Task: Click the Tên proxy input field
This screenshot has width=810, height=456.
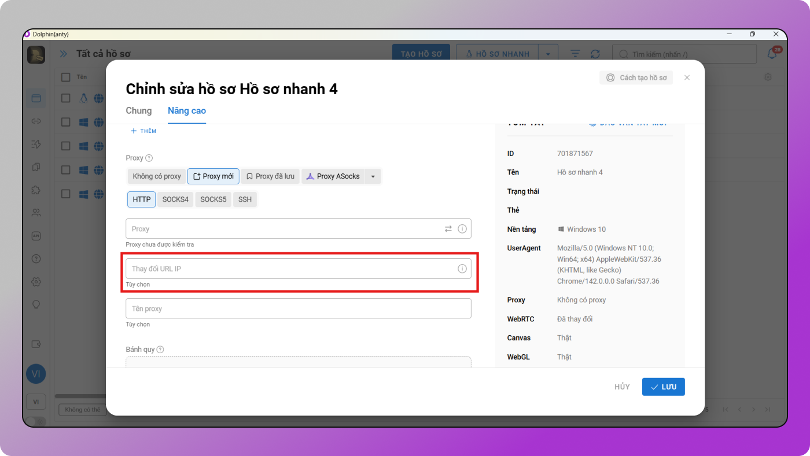Action: 298,309
